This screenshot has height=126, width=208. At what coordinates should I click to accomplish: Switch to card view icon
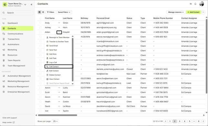point(43,12)
